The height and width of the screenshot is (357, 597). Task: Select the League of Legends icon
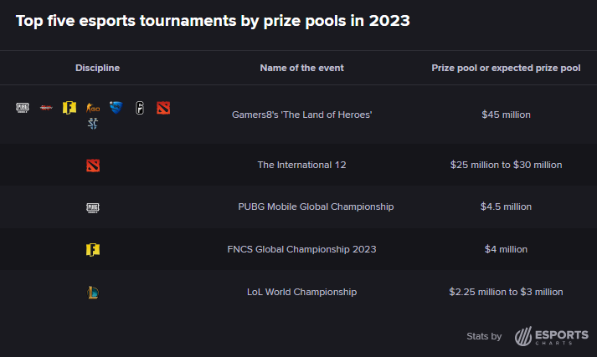point(93,293)
